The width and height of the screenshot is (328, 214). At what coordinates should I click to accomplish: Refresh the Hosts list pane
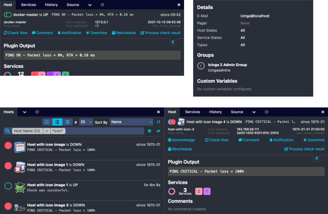37,112
